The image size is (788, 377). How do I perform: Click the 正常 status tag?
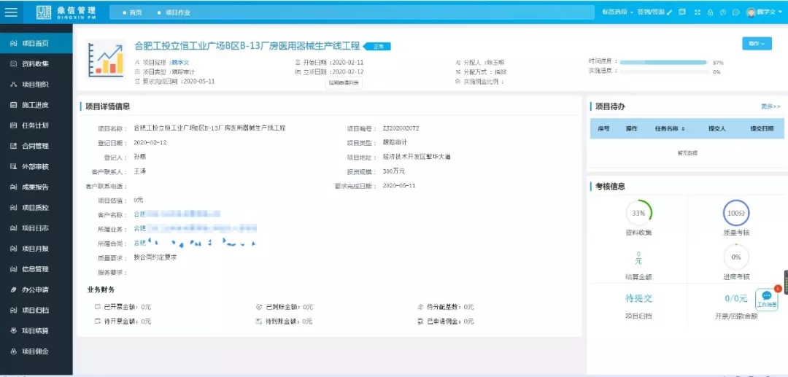pyautogui.click(x=377, y=47)
